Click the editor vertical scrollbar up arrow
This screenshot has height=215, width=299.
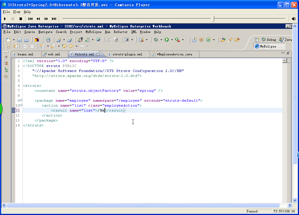284,61
